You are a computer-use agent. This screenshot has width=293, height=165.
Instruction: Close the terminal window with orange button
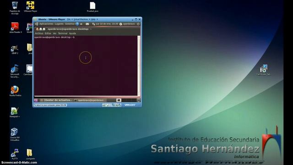[x=37, y=29]
